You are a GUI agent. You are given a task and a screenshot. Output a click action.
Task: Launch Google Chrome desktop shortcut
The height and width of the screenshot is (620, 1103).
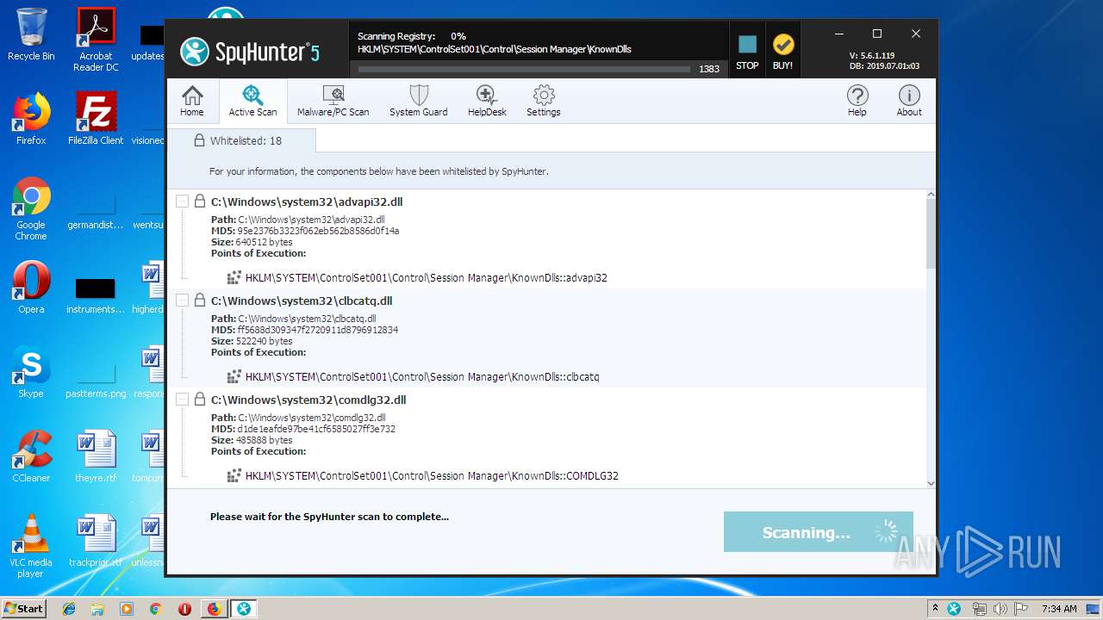click(31, 209)
